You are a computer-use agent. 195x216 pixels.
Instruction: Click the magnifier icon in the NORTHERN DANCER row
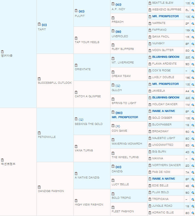tap(193, 166)
